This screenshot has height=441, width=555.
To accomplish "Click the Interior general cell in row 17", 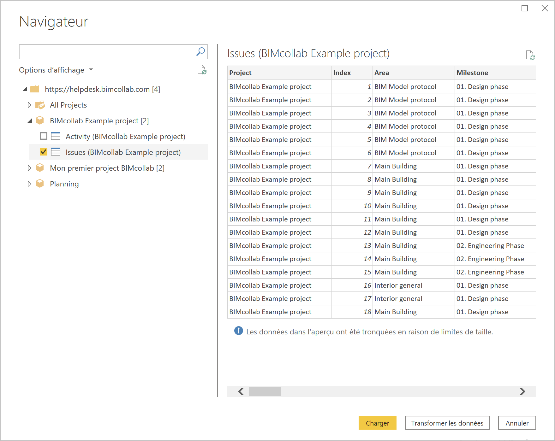I will point(414,298).
